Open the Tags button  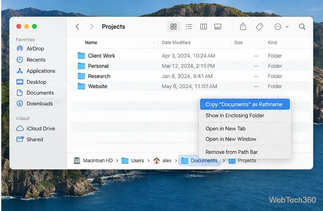(x=259, y=27)
